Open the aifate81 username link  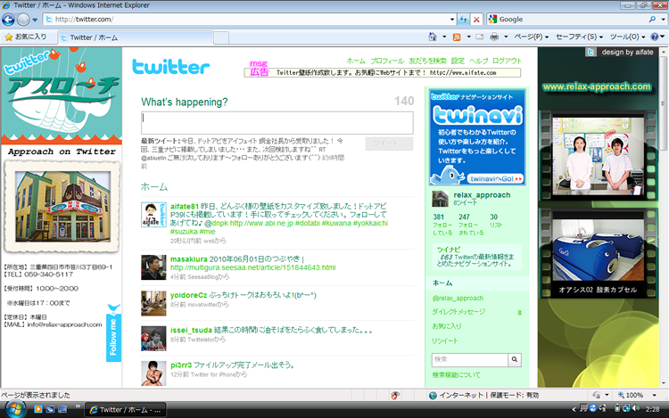tap(185, 206)
